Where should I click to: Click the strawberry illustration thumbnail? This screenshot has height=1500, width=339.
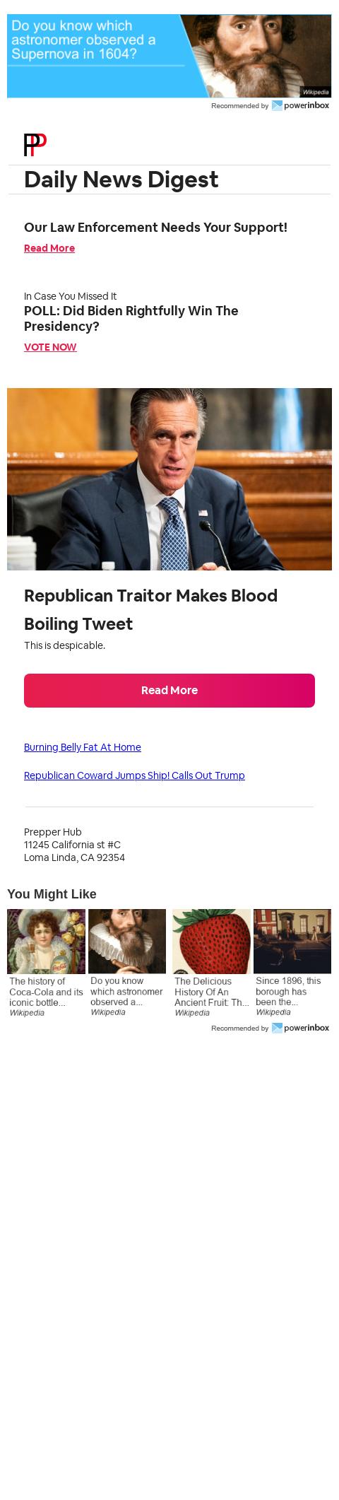211,942
